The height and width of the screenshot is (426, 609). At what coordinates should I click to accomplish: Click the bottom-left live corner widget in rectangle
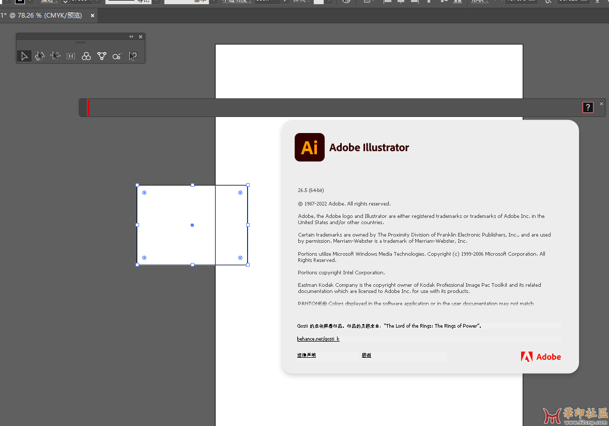(x=144, y=258)
